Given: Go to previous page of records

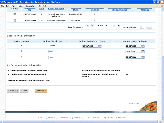Looking at the screenshot, I should click(93, 25).
